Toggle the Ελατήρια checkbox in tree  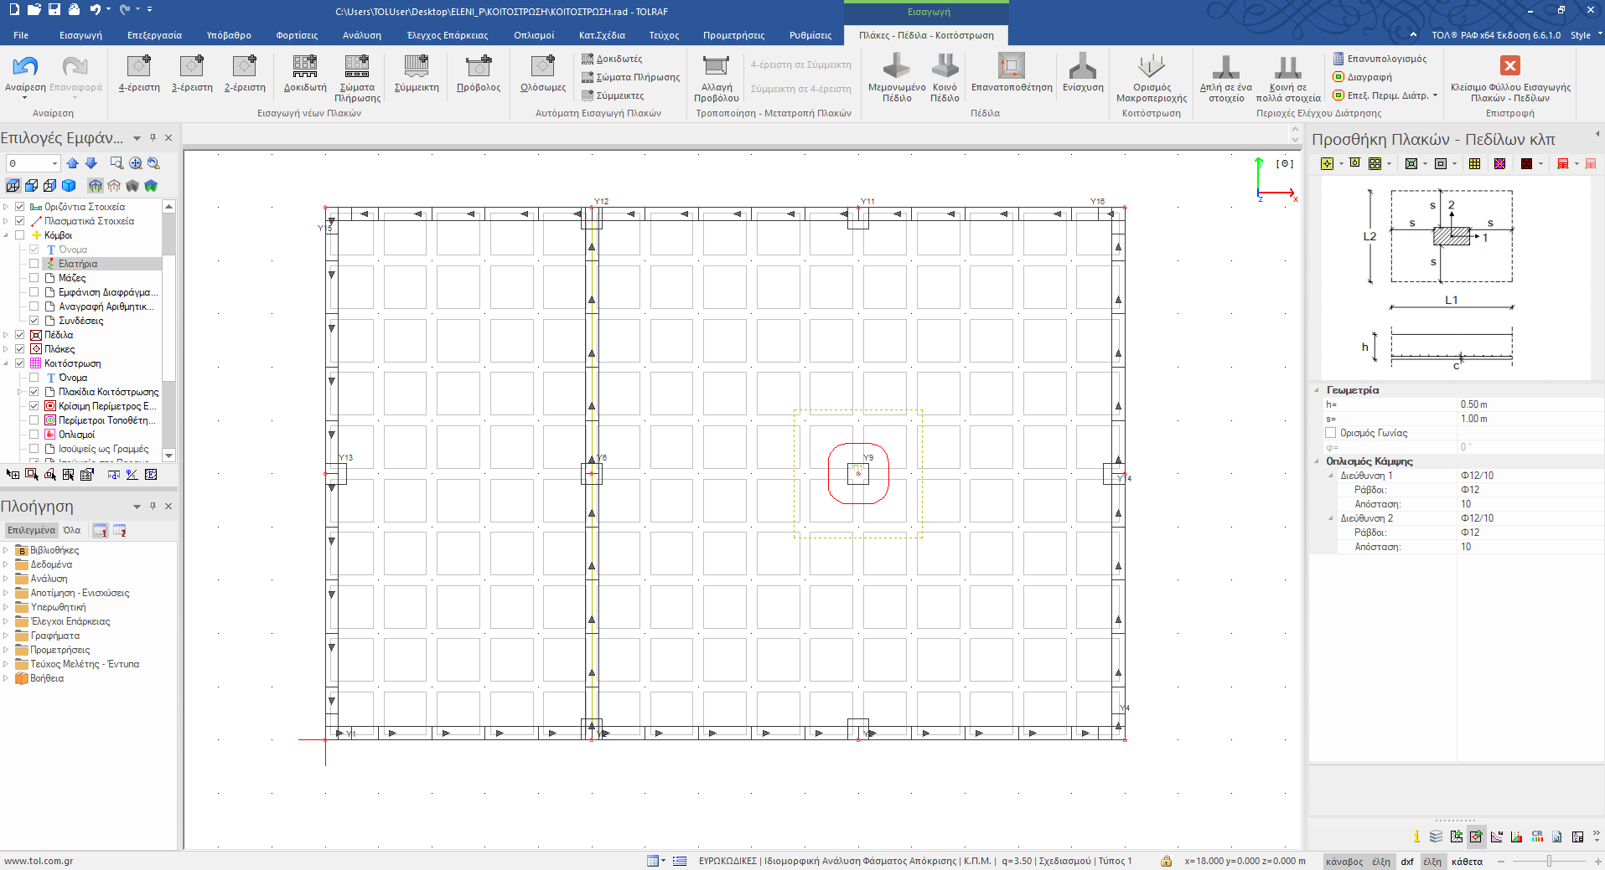pos(34,264)
